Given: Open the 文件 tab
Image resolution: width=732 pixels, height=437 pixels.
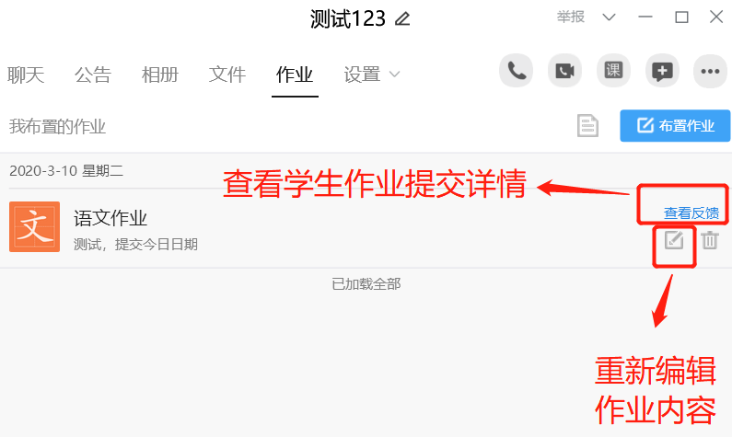Looking at the screenshot, I should pos(227,75).
